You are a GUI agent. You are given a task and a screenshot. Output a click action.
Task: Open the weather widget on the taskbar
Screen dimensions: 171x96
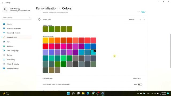pos(6,93)
